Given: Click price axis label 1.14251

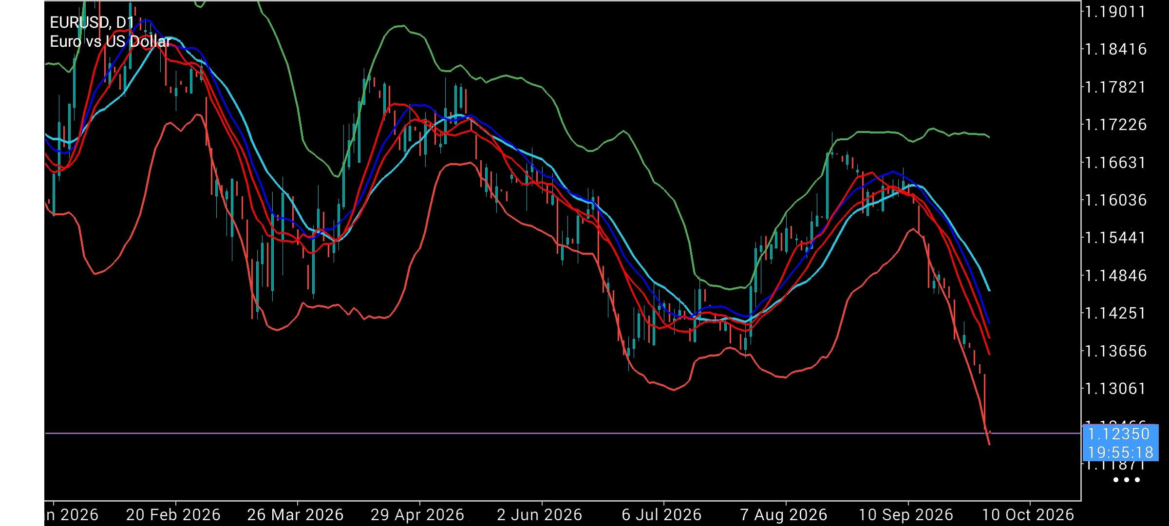Looking at the screenshot, I should point(1114,313).
